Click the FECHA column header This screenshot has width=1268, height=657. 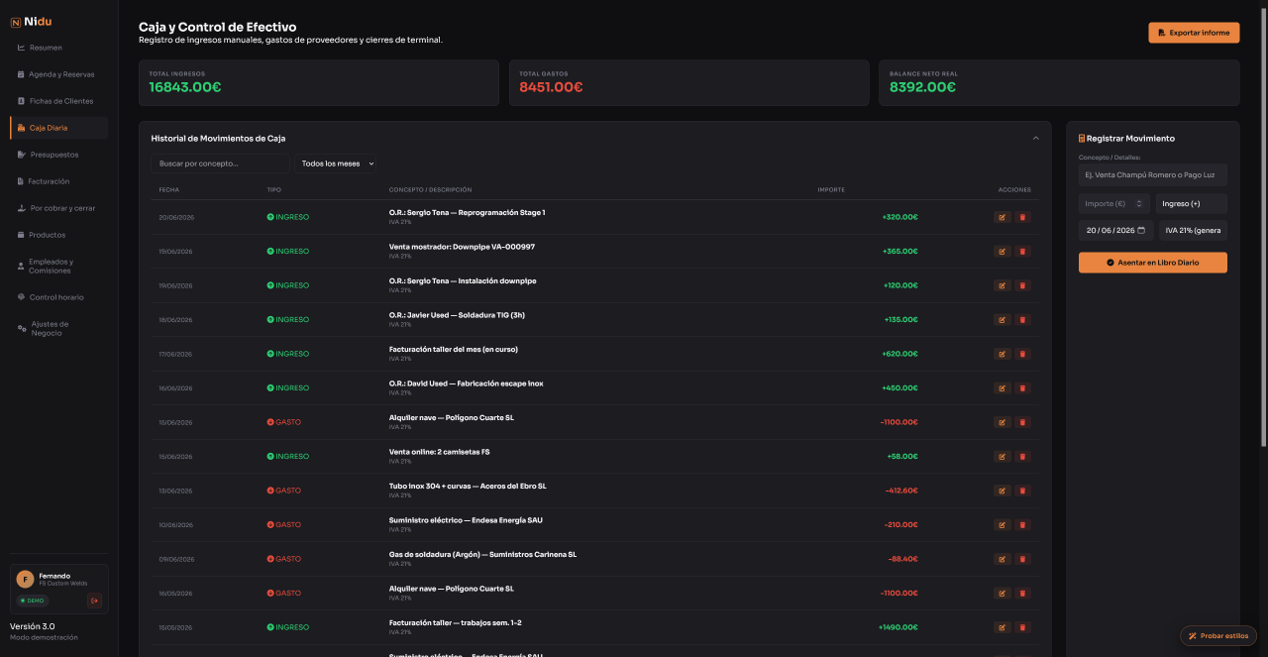point(169,189)
